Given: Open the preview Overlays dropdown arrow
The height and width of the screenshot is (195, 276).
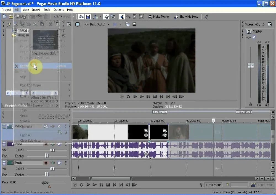Looking at the screenshot, I should point(120,24).
